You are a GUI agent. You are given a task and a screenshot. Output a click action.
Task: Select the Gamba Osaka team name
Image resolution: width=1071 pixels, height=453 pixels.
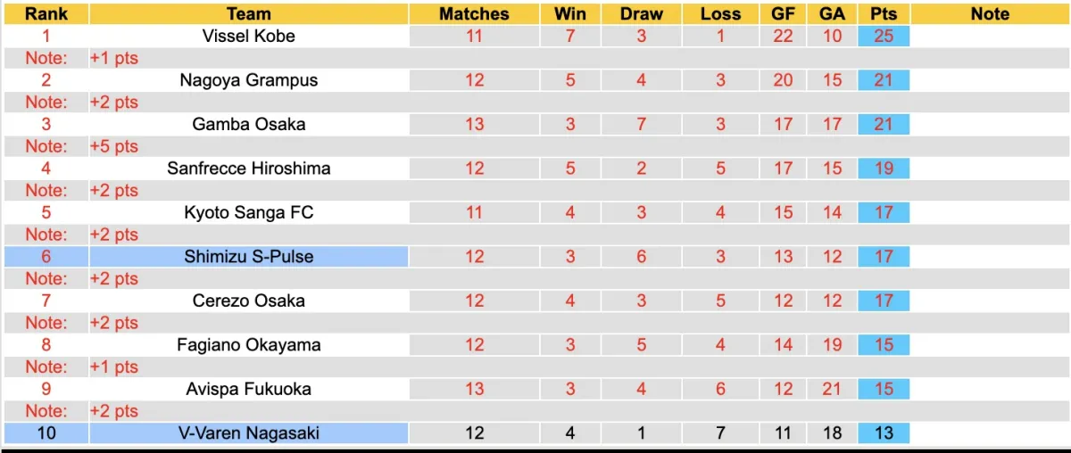tap(249, 124)
